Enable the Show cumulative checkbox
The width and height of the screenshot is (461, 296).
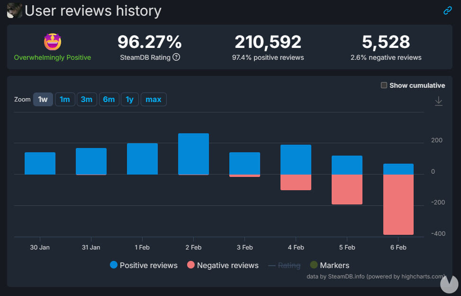[384, 85]
